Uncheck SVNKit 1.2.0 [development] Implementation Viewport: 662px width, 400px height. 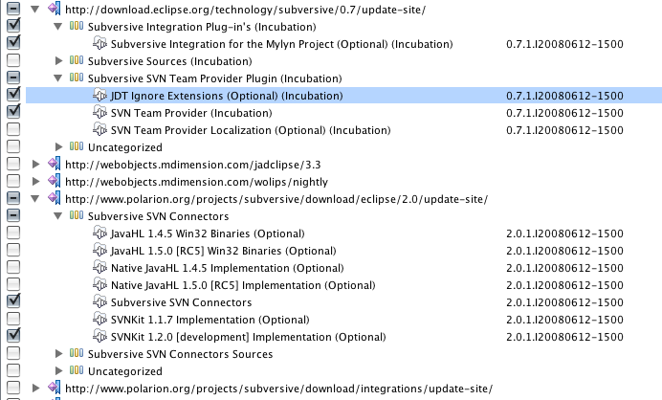(13, 335)
